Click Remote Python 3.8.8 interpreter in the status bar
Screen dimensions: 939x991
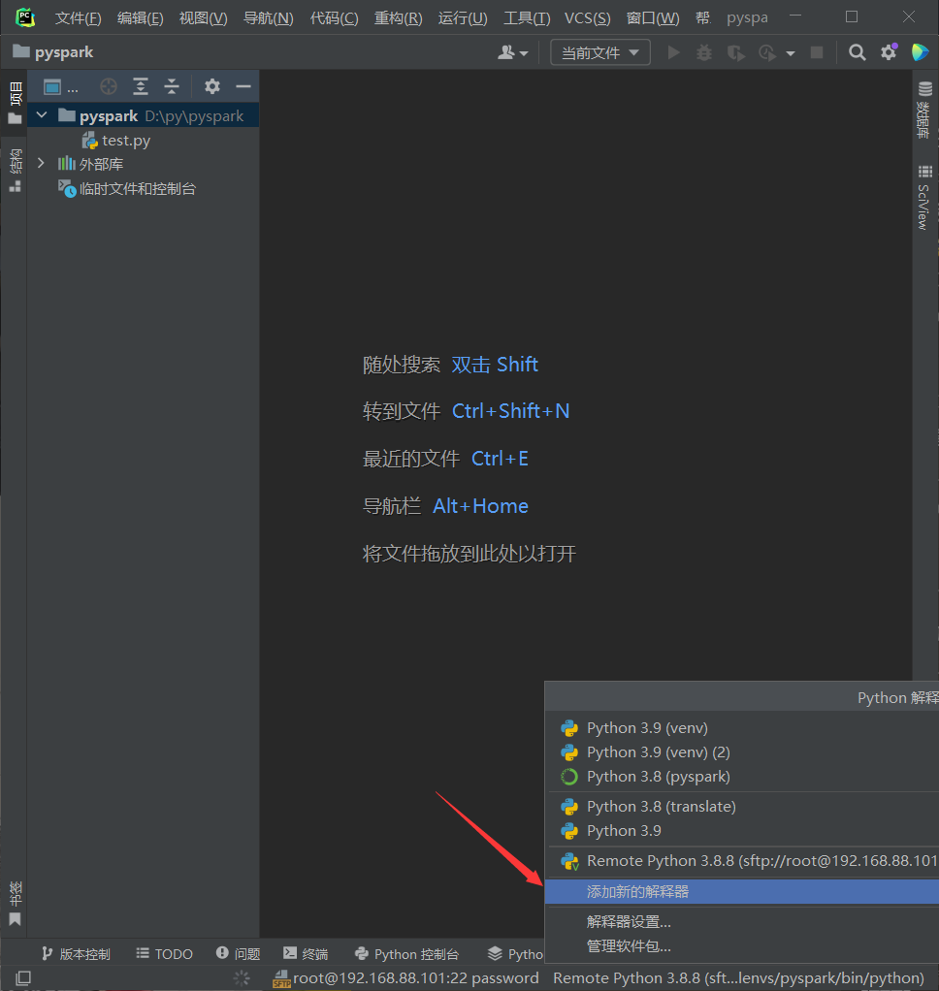click(x=737, y=977)
